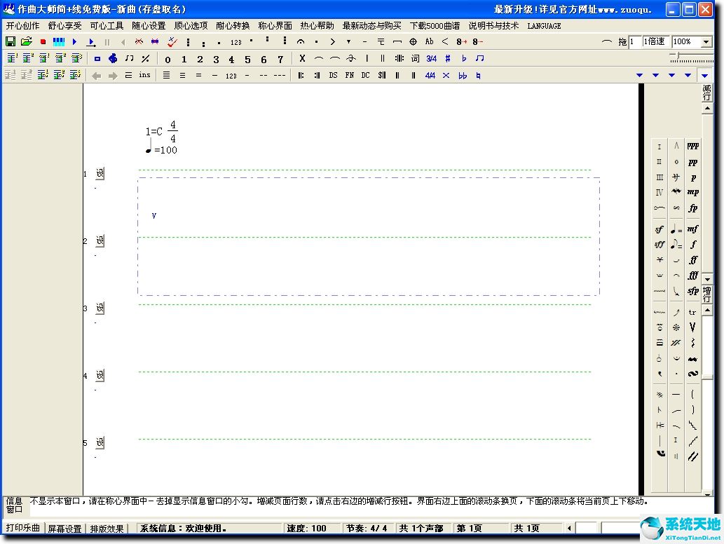This screenshot has width=724, height=544.
Task: Select the fff dynamic marking
Action: [x=692, y=276]
